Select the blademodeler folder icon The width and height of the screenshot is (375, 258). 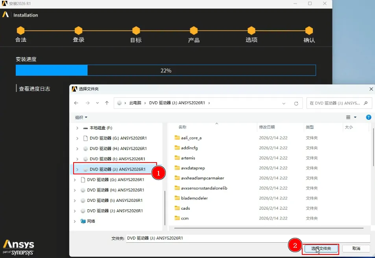(177, 198)
